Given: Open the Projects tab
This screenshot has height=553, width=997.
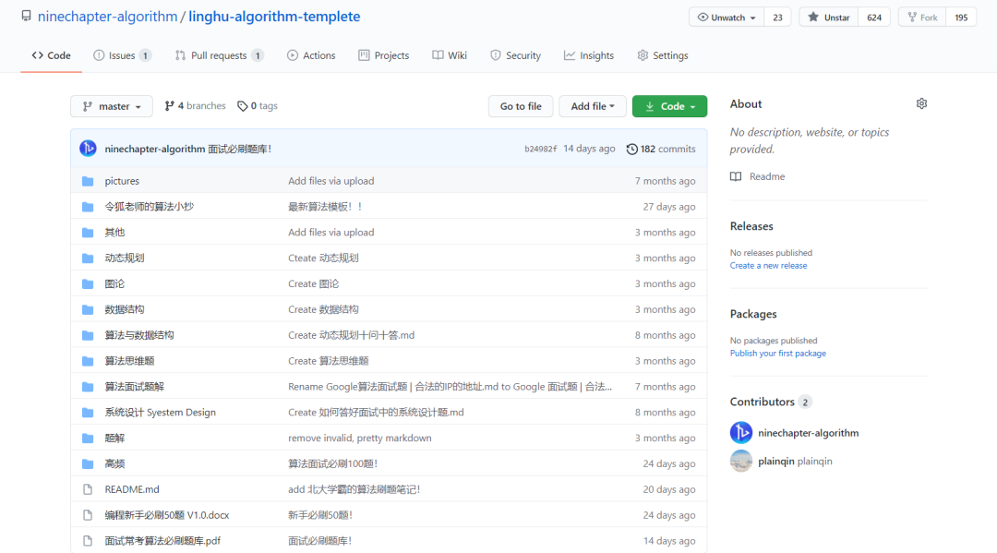Looking at the screenshot, I should [x=383, y=55].
